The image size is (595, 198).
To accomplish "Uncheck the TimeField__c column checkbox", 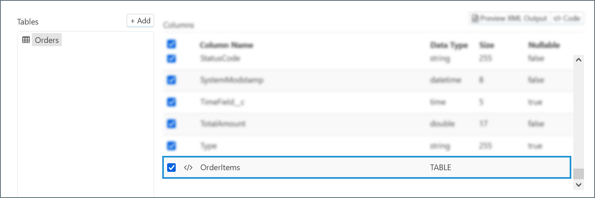I will (172, 102).
